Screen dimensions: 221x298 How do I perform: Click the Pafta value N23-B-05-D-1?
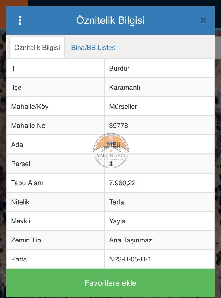click(x=130, y=259)
